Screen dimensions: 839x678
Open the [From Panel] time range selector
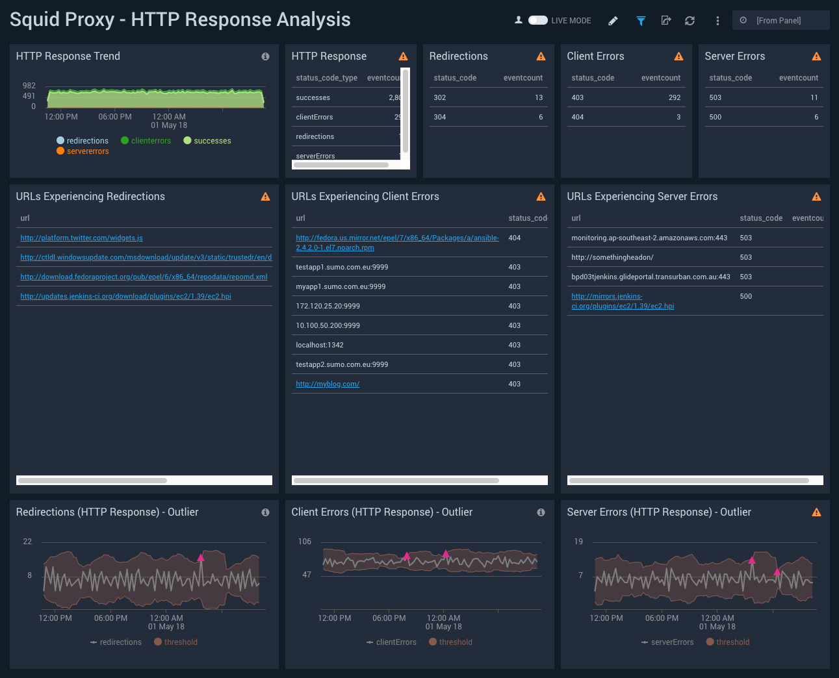tap(780, 21)
